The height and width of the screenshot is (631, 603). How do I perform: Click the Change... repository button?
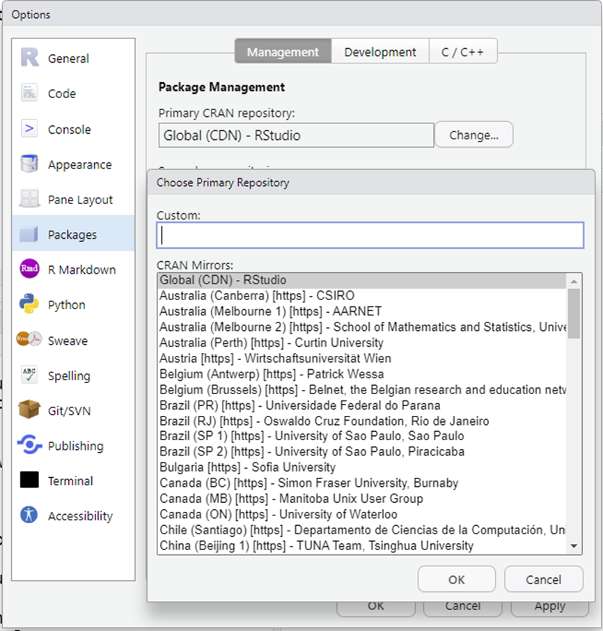(474, 135)
